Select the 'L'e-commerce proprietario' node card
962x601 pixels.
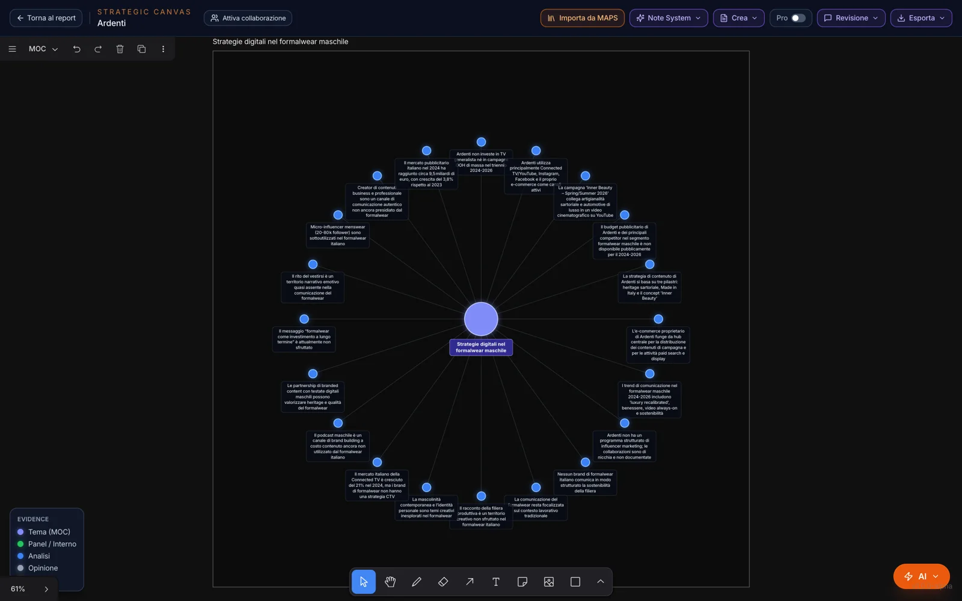tap(658, 345)
